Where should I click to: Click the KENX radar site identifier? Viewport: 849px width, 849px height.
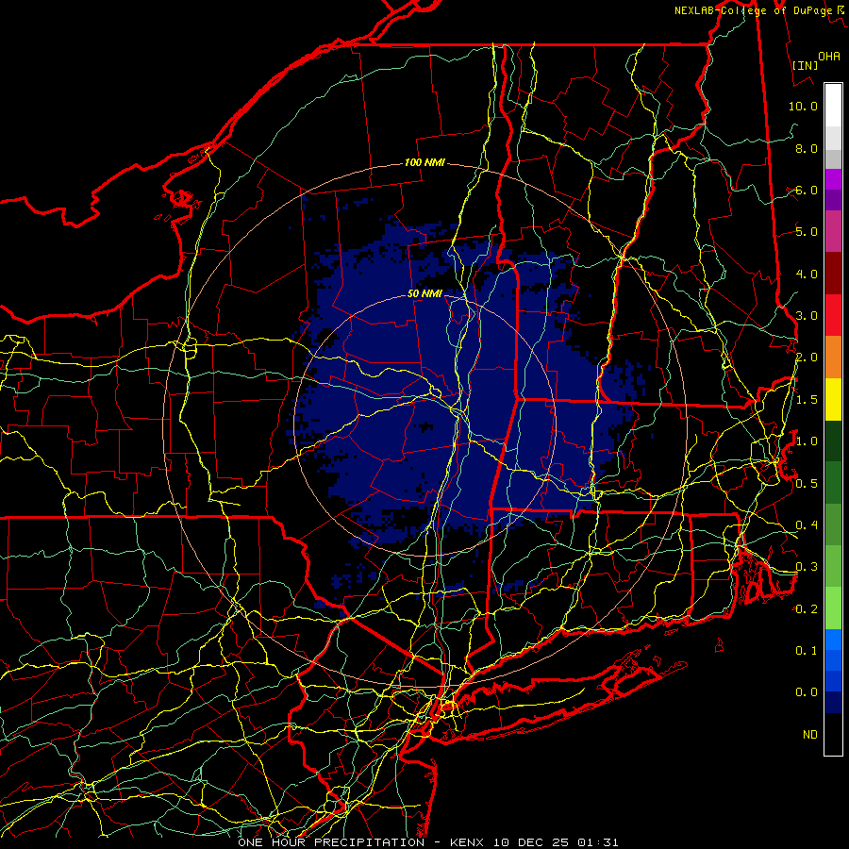468,842
